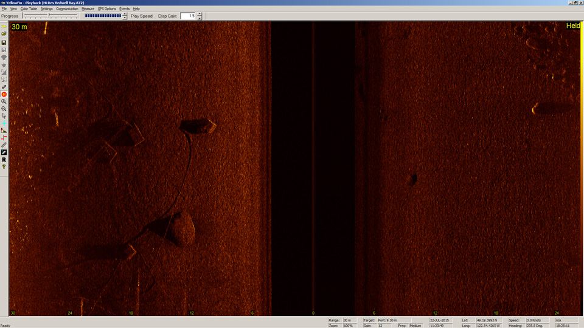This screenshot has height=328, width=584.
Task: Activate the cyan crosshair marker tool
Action: (x=4, y=123)
